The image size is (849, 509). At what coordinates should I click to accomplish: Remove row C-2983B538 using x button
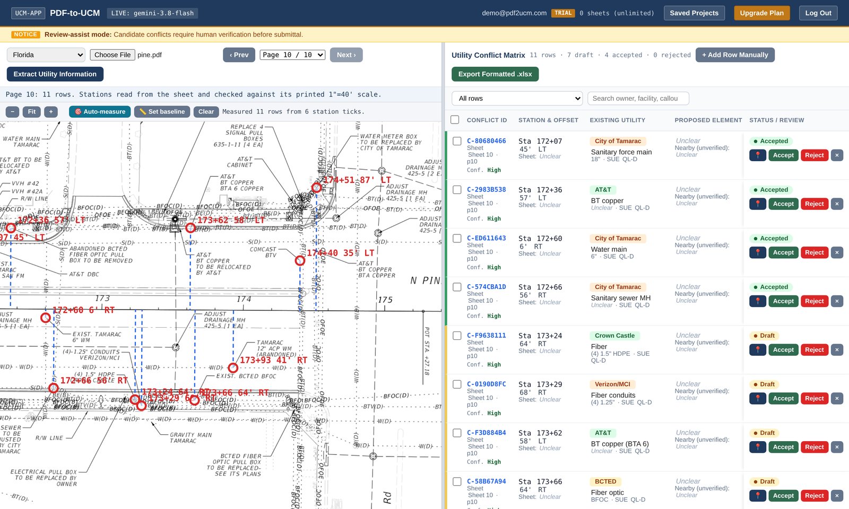[837, 204]
